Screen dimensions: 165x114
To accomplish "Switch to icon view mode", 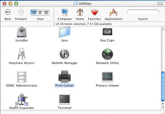I will 34,12.
